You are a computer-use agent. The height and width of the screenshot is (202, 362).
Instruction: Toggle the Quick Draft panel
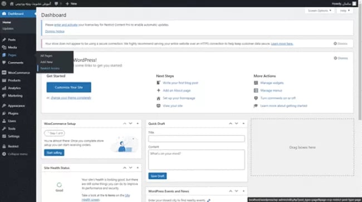(243, 124)
